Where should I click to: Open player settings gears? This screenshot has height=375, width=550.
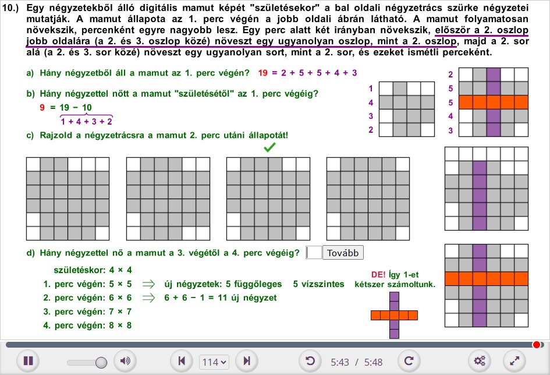point(480,362)
